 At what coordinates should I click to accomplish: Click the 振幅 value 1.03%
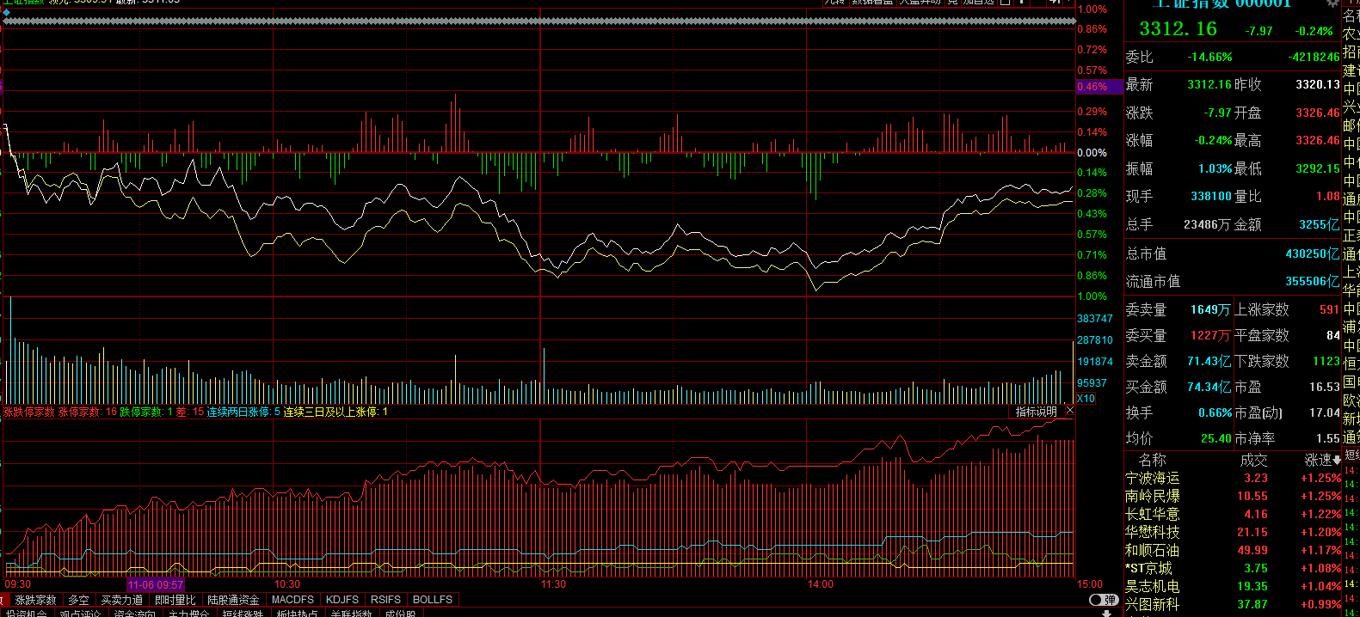1215,168
